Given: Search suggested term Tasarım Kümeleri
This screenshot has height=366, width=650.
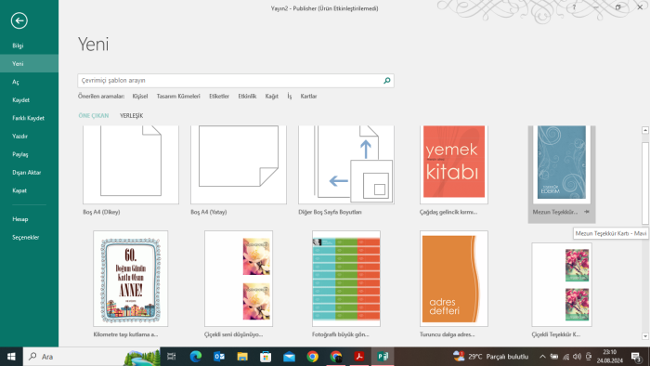Looking at the screenshot, I should [x=178, y=97].
